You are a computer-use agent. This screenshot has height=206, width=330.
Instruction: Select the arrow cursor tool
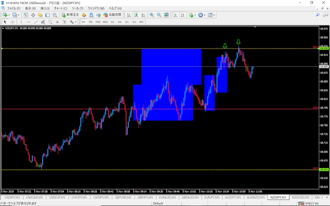coord(5,22)
